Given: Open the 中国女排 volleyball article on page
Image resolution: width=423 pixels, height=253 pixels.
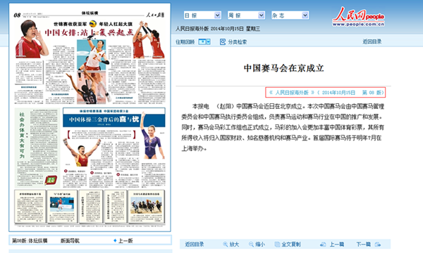Looking at the screenshot, I should pyautogui.click(x=89, y=32).
